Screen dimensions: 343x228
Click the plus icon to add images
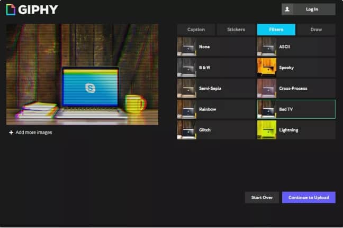(x=11, y=132)
